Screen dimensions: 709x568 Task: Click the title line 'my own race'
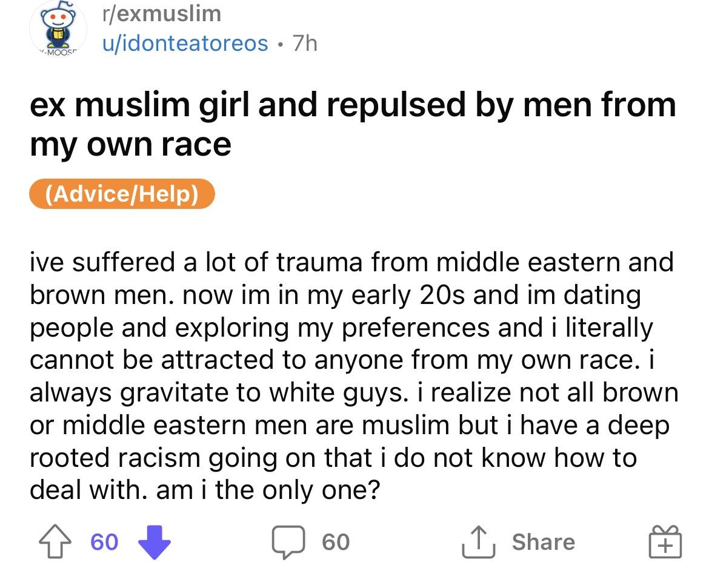pyautogui.click(x=131, y=145)
